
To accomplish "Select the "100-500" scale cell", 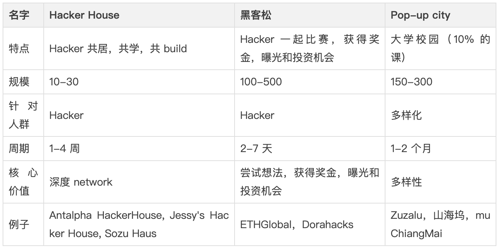I will coord(261,82).
